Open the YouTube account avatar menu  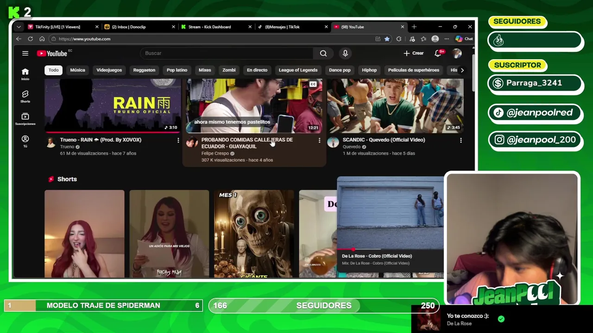457,53
